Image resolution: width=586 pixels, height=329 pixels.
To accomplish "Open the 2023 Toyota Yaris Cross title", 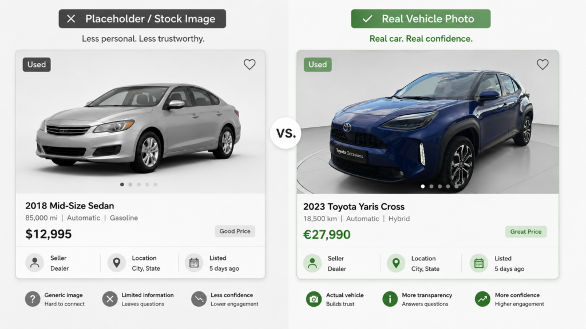I will point(354,207).
